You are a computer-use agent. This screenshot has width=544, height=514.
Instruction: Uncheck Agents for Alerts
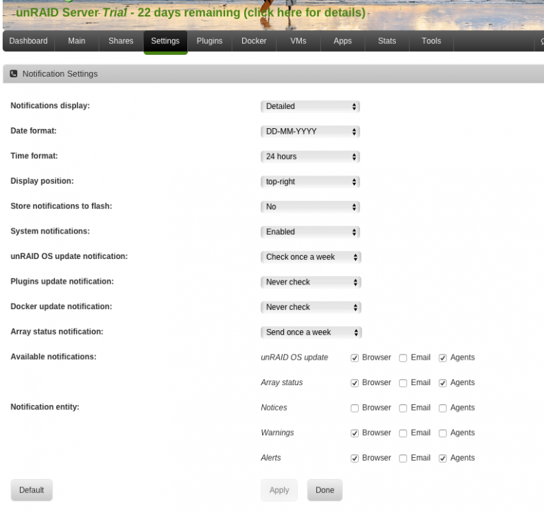click(442, 458)
